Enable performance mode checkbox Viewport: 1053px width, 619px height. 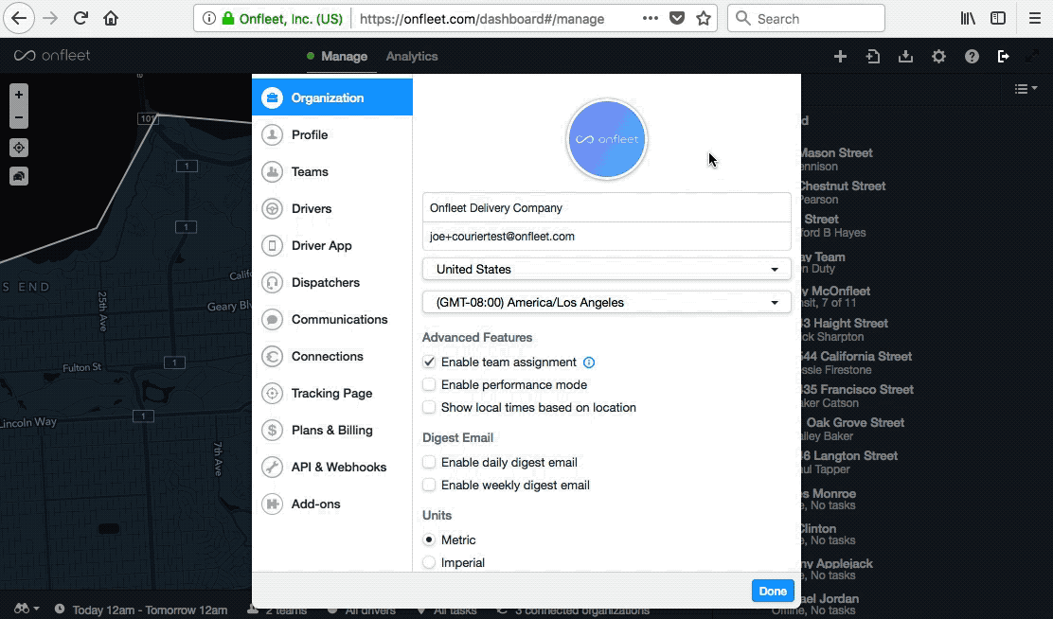pos(429,384)
